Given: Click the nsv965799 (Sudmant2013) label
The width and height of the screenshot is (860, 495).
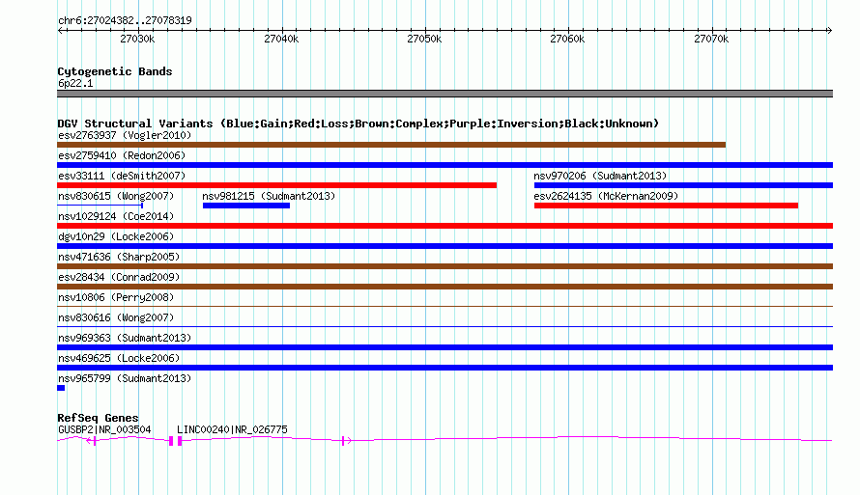Looking at the screenshot, I should point(125,378).
